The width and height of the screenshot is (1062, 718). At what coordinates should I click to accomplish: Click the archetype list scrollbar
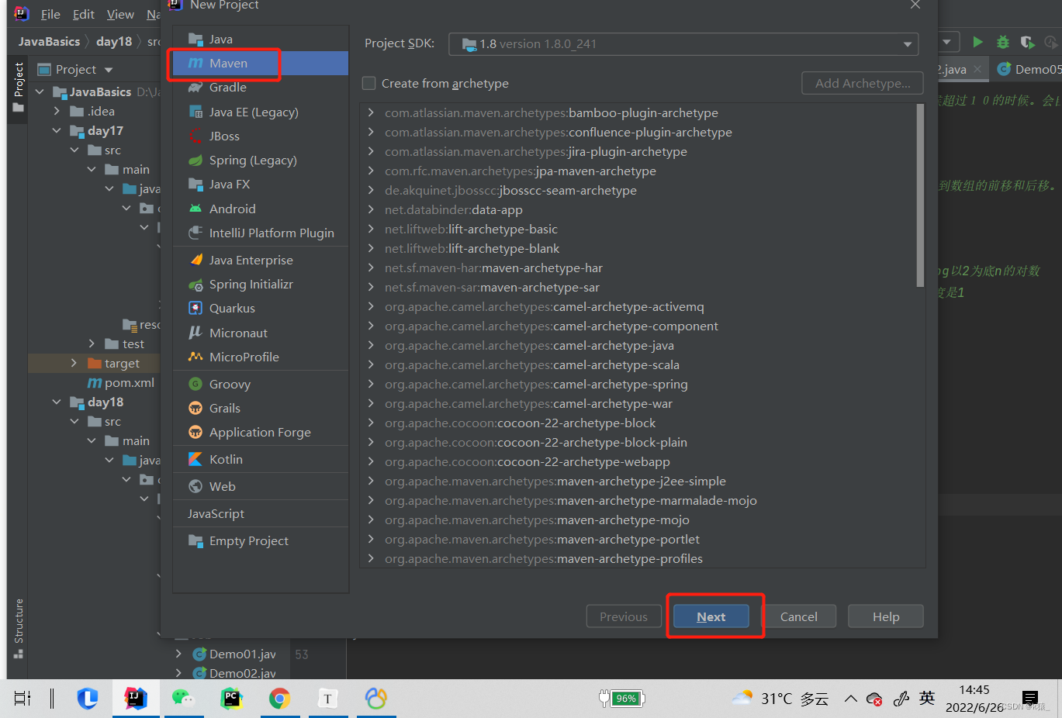(920, 195)
